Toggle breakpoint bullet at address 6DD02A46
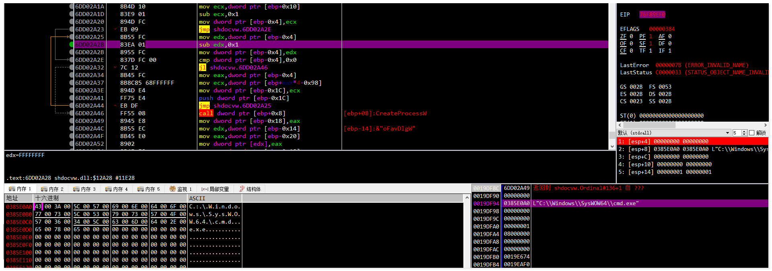This screenshot has height=271, width=772. click(72, 113)
